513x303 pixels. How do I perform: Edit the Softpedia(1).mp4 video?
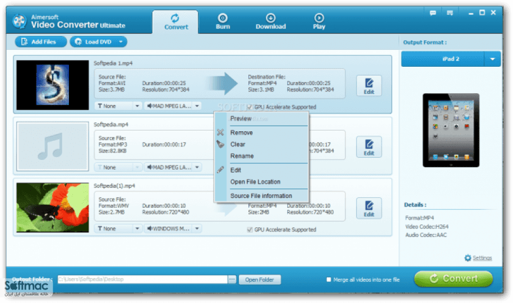pyautogui.click(x=369, y=208)
